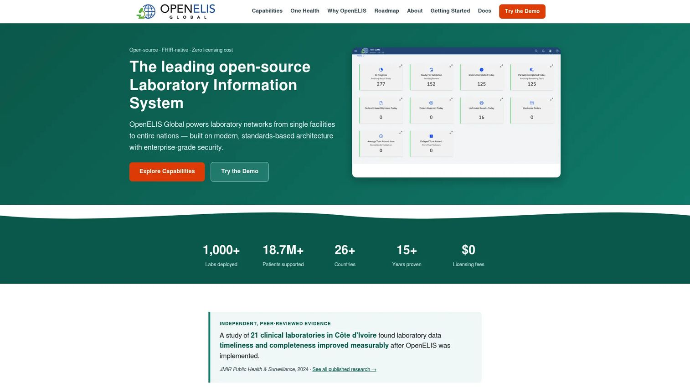Click the checkmark icon on Orders Completed Today
Screen dimensions: 690x388
[481, 70]
